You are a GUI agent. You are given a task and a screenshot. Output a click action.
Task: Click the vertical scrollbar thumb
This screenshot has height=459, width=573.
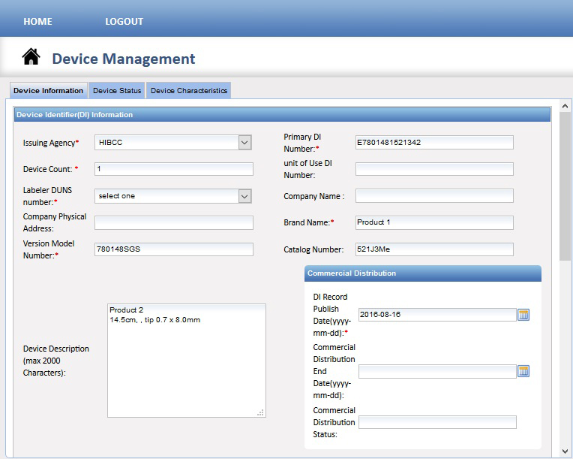click(x=565, y=186)
